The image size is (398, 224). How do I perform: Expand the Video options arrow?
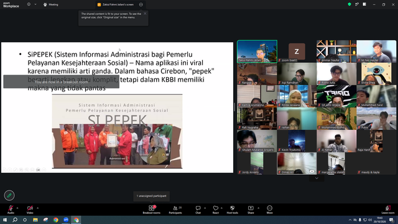(37, 208)
